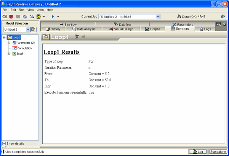Open the Model Selection dropdown
229x156 pixels.
pyautogui.click(x=28, y=30)
